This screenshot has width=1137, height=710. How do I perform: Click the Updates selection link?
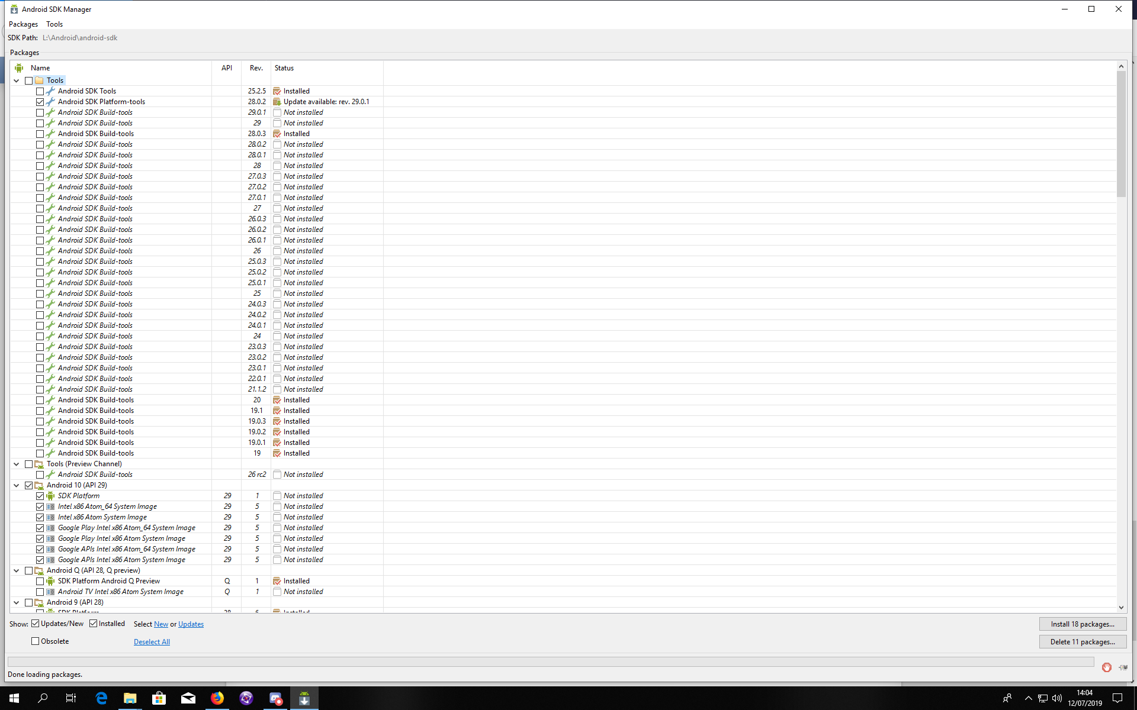[x=191, y=624]
